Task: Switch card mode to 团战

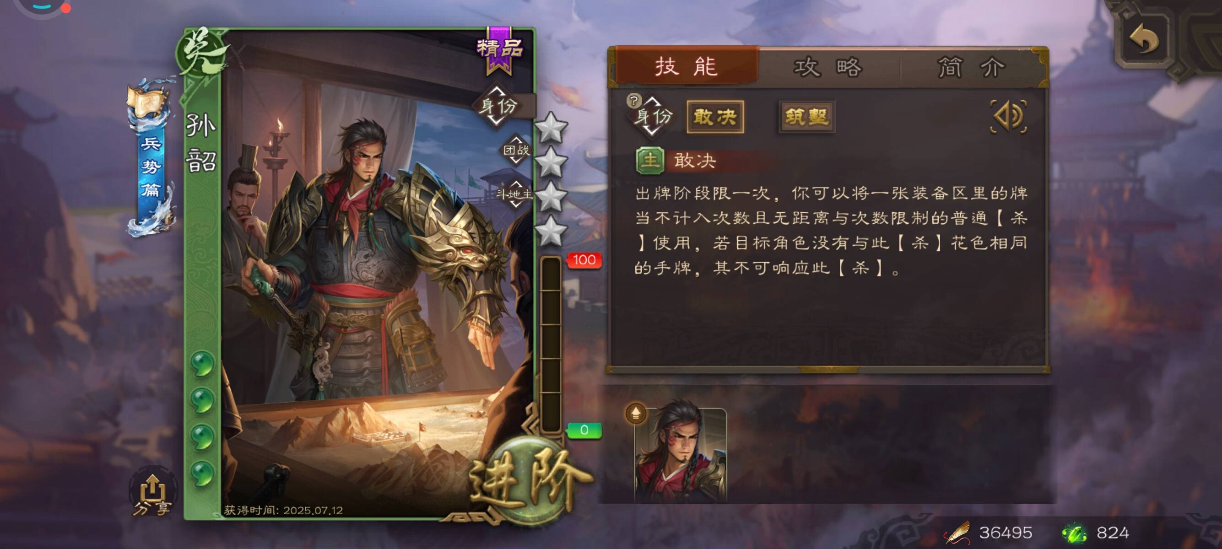Action: [x=516, y=150]
